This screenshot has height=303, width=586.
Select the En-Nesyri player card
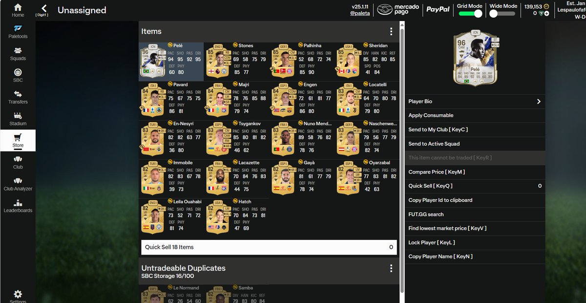(171, 140)
